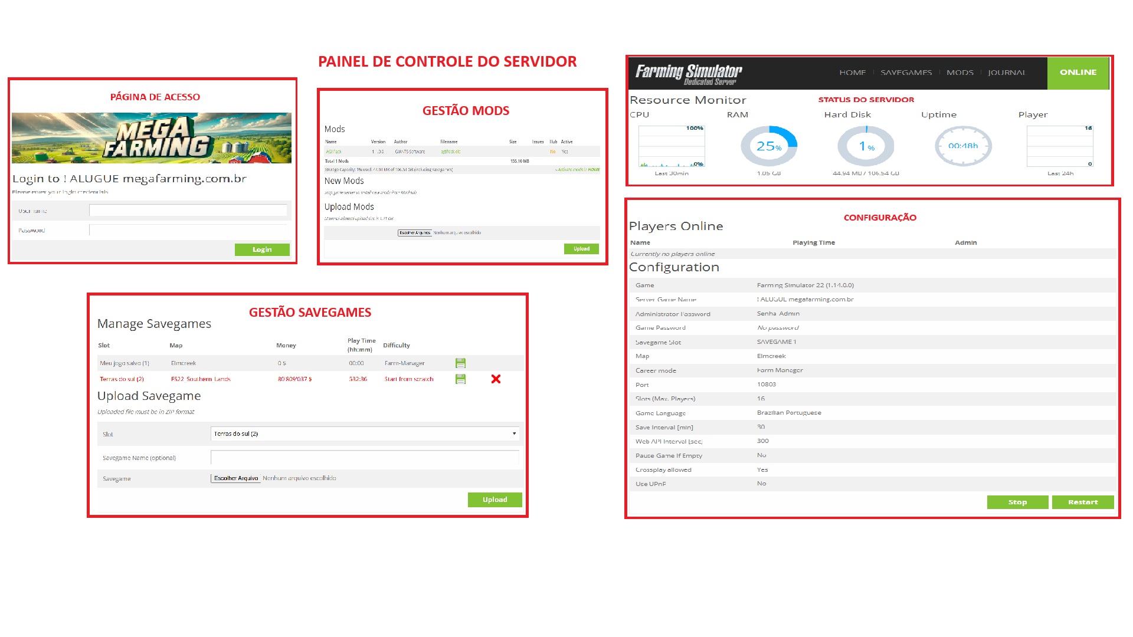This screenshot has height=637, width=1133.
Task: Click the Playing Time column header
Action: coord(814,242)
